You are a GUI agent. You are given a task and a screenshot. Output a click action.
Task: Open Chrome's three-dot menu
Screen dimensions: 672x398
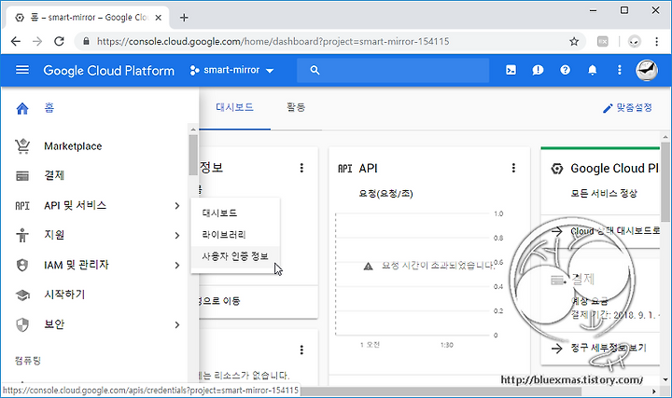pos(656,42)
